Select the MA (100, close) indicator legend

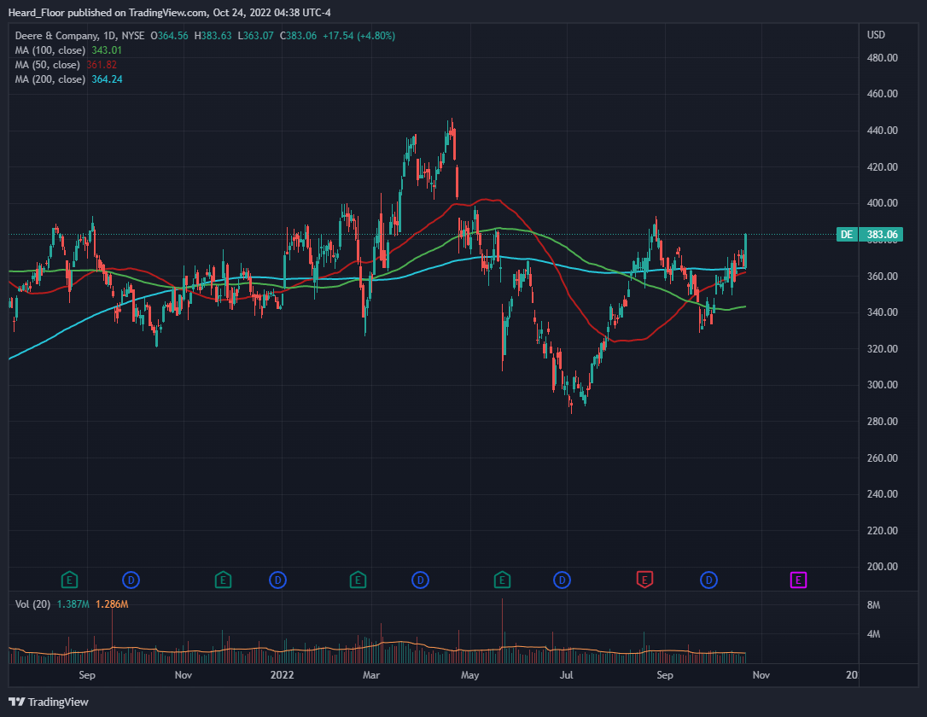50,50
